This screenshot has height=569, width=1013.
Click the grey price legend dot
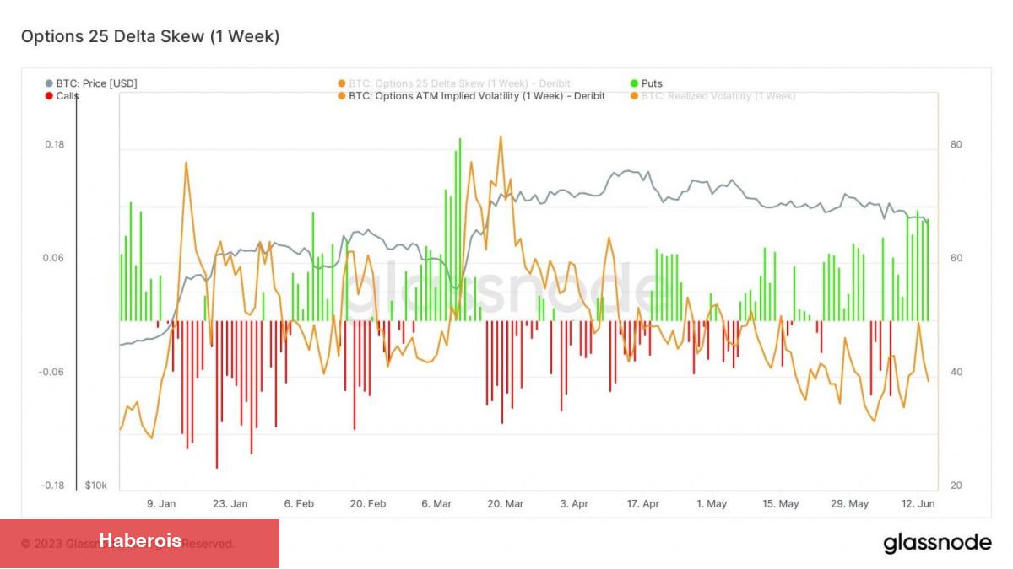[x=49, y=83]
